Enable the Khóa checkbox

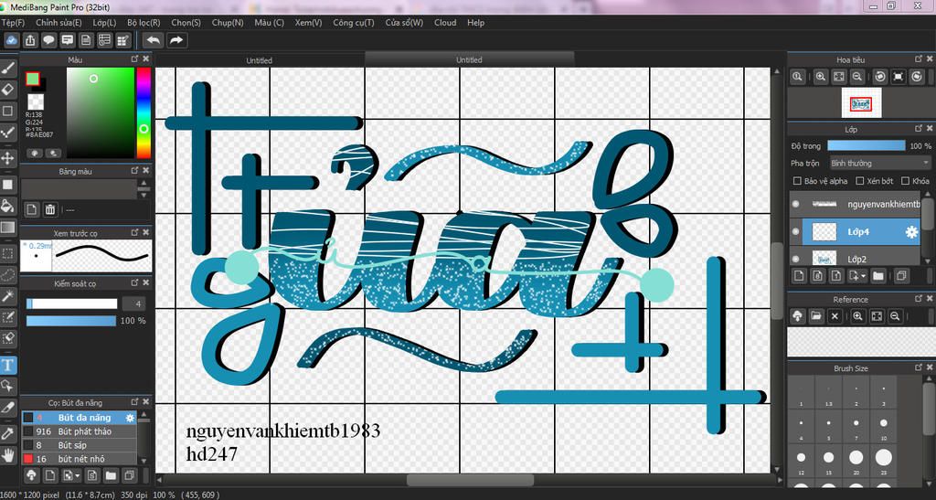[x=906, y=181]
